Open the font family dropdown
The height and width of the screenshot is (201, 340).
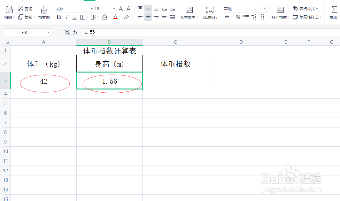(x=92, y=8)
